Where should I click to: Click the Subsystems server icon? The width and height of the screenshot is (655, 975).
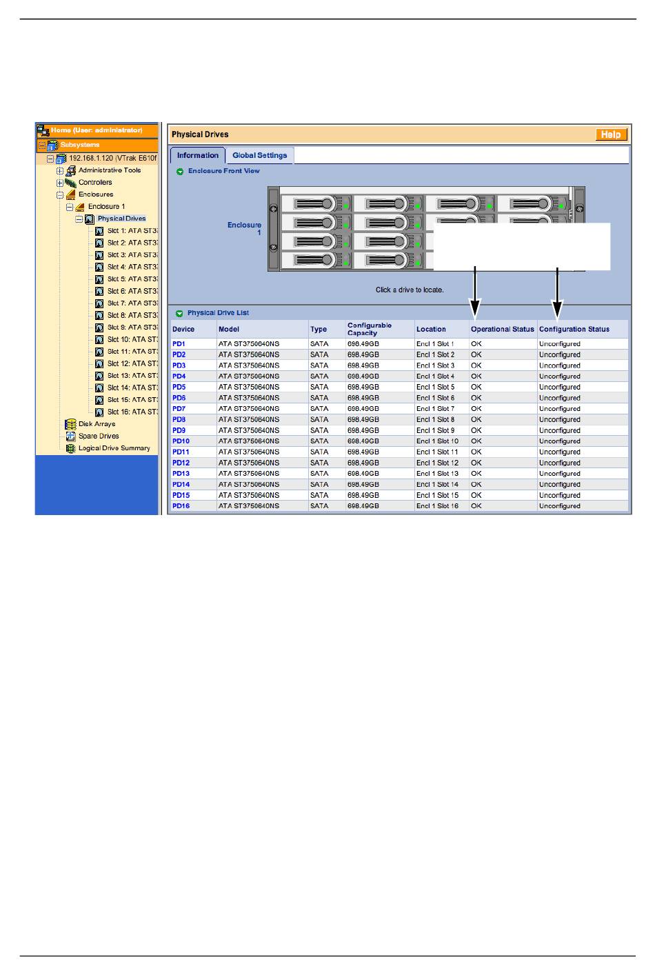(x=52, y=145)
